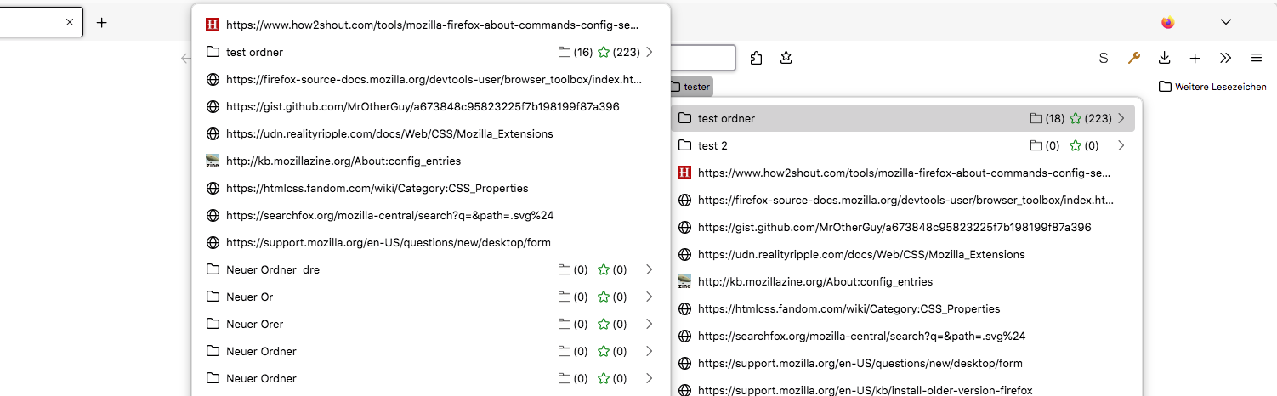This screenshot has height=396, width=1277.
Task: Click the "S" toolbar icon
Action: 1104,58
